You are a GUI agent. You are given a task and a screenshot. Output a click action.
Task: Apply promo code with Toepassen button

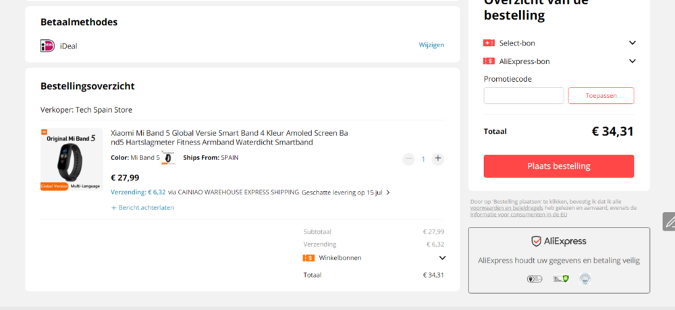click(601, 96)
